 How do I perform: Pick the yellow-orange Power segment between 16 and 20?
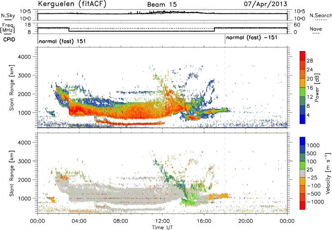click(303, 83)
